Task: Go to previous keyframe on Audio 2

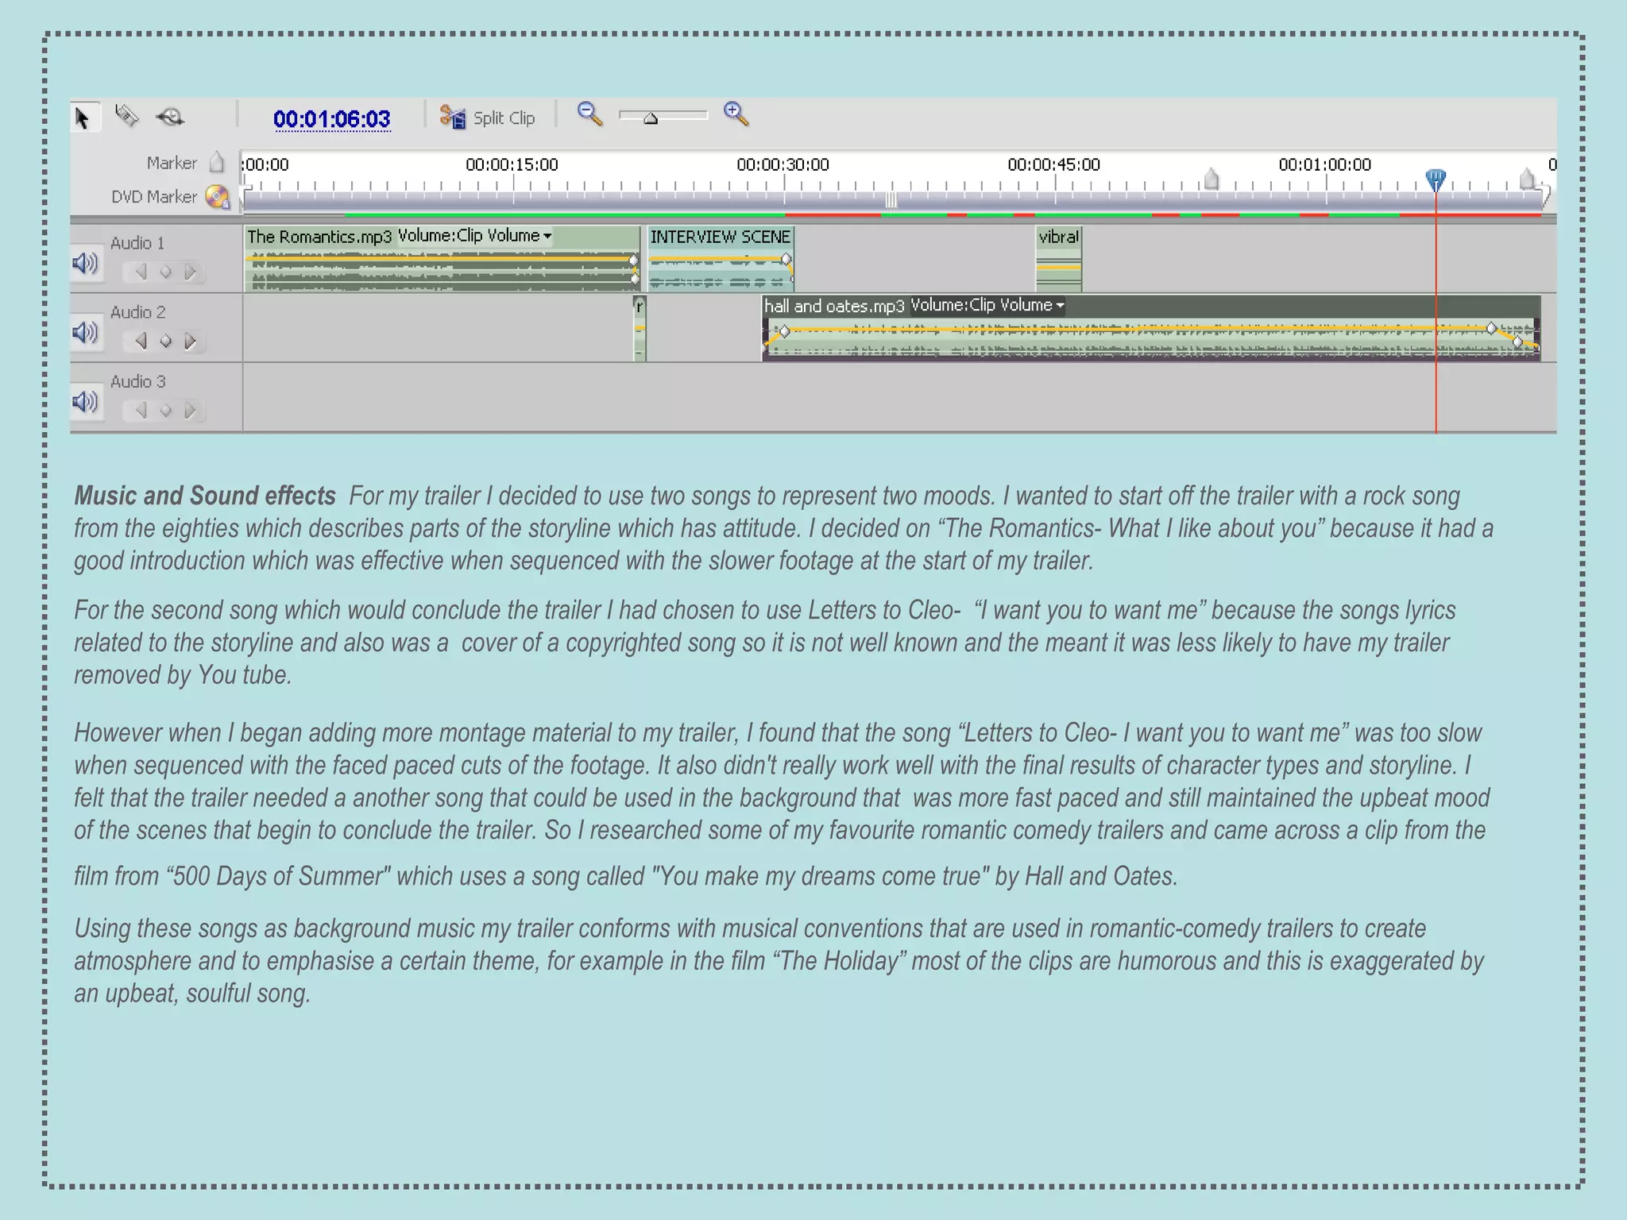Action: click(141, 341)
